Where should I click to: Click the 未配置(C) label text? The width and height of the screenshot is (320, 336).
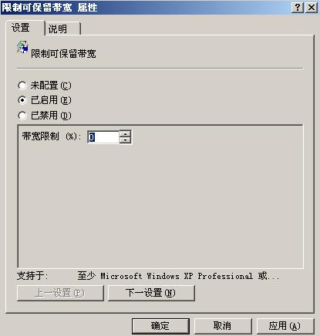[51, 86]
